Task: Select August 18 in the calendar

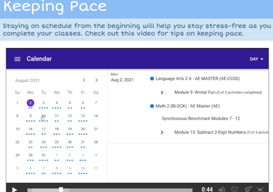Action: [57, 129]
